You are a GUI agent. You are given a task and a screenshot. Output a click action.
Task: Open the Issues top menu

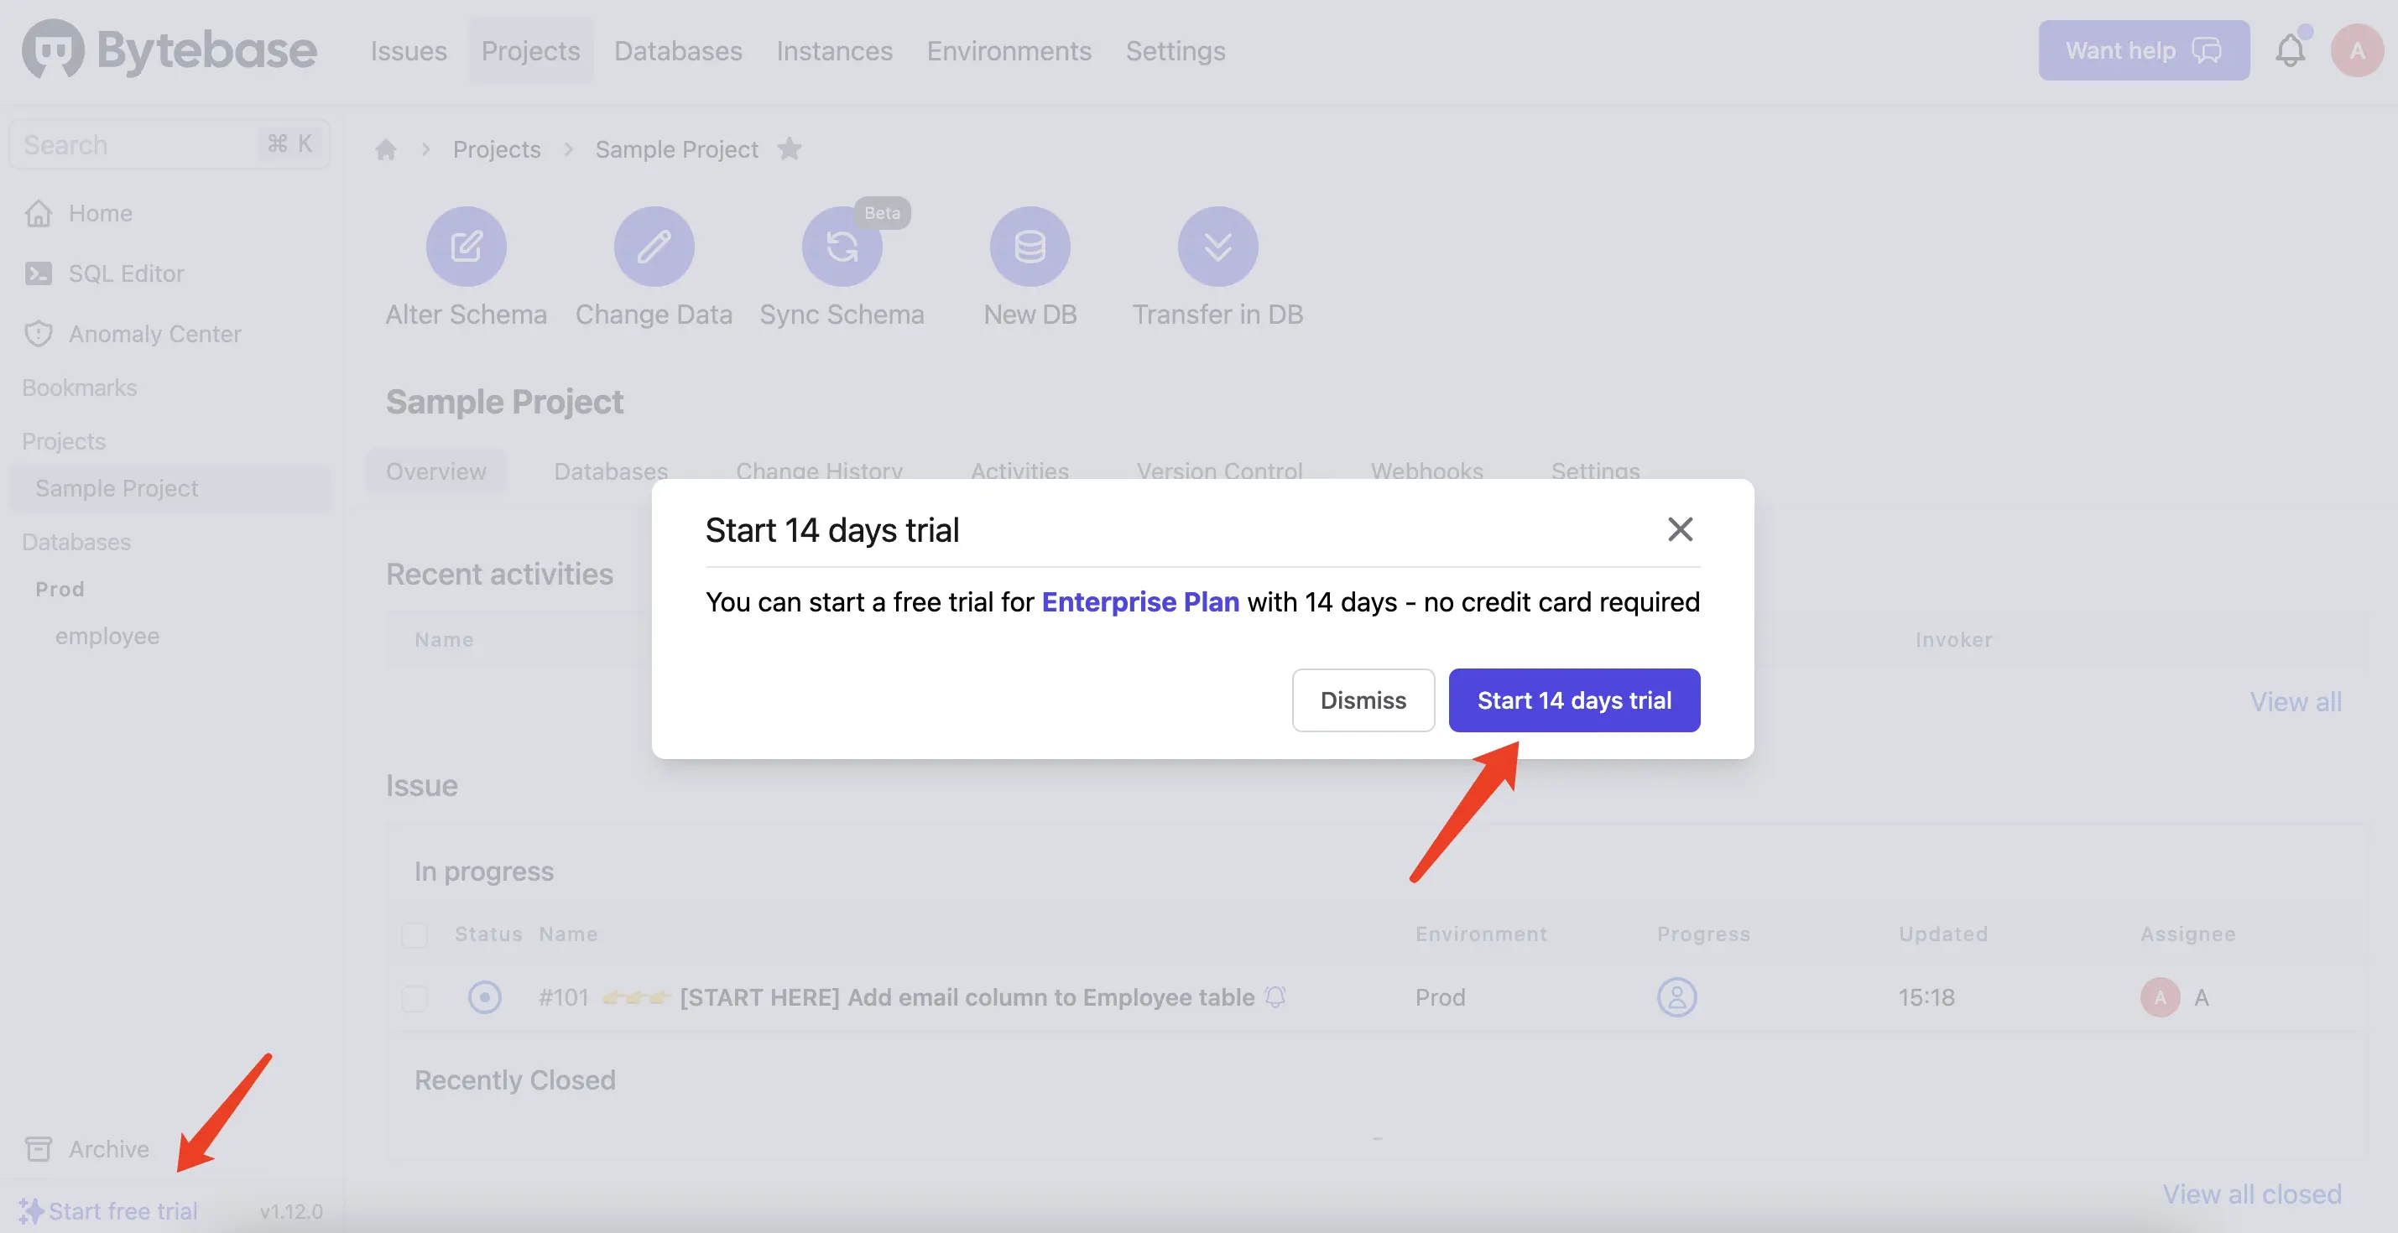pos(409,50)
